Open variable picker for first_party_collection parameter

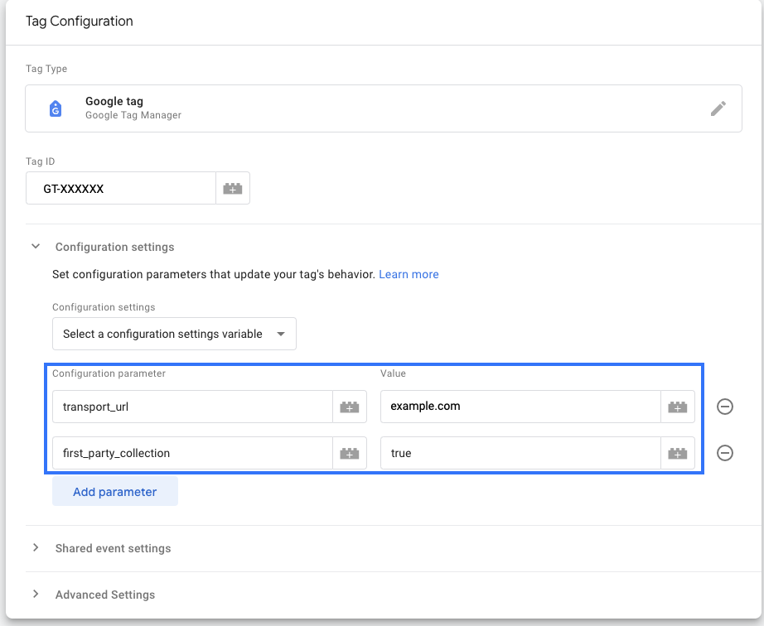pyautogui.click(x=349, y=453)
